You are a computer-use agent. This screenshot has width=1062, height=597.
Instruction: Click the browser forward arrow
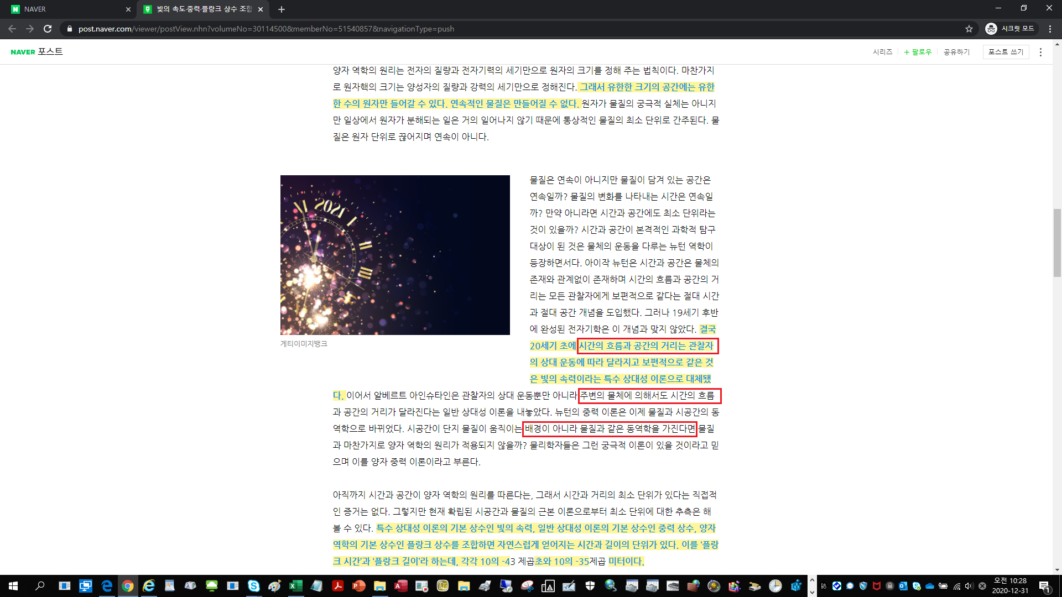pos(30,29)
